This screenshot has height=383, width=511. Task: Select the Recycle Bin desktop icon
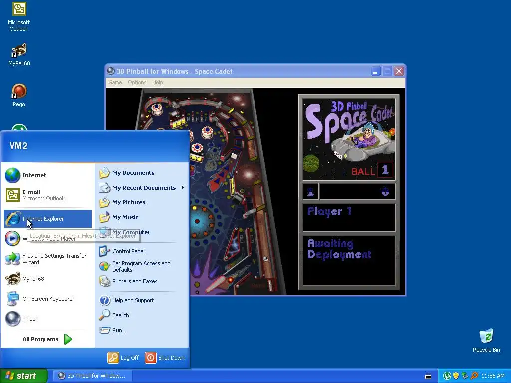486,341
